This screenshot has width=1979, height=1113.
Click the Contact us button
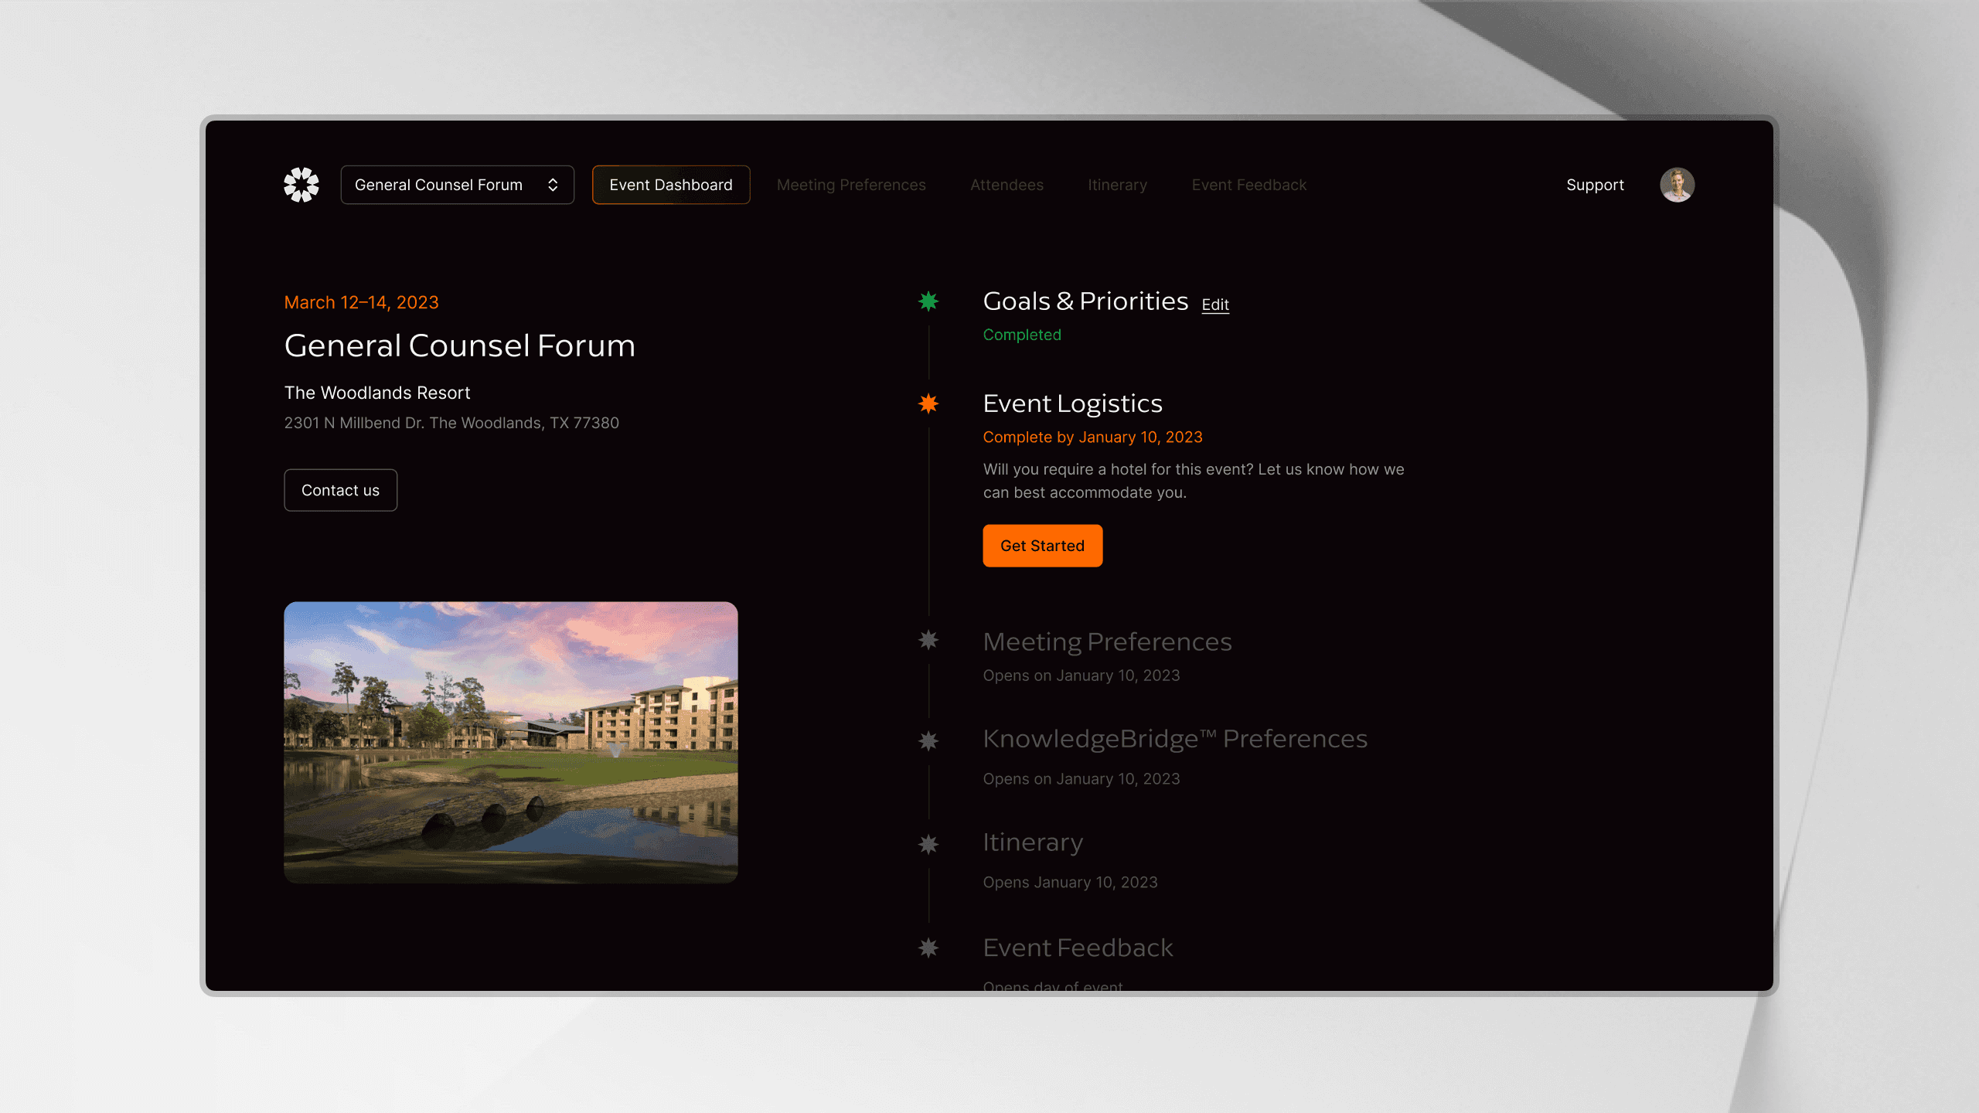[340, 490]
